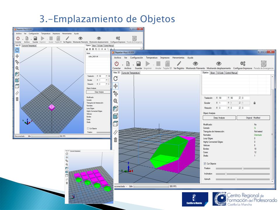Toggle Mostrando desplazamiento eye in back window
The image size is (280, 210).
[x=99, y=38]
